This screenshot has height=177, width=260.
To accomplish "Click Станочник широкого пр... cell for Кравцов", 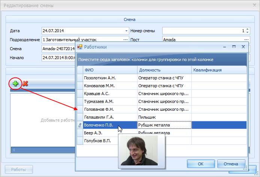I will tap(164, 94).
